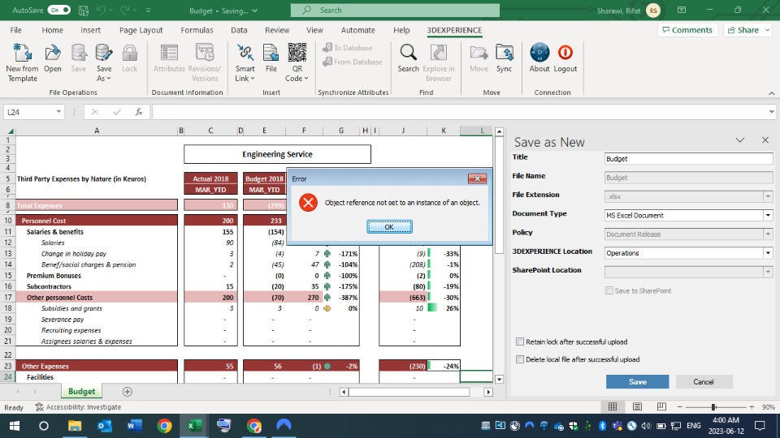Switch to Page Break Preview icon

tap(661, 406)
